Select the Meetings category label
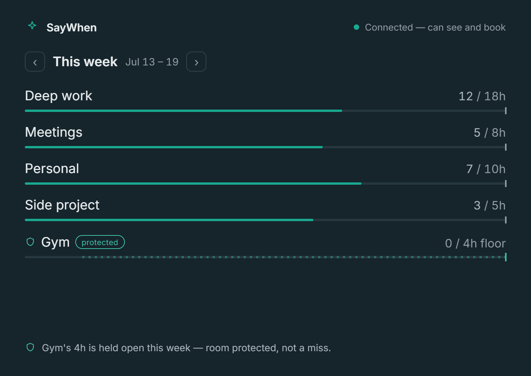Screen dimensions: 531x376 (x=54, y=132)
